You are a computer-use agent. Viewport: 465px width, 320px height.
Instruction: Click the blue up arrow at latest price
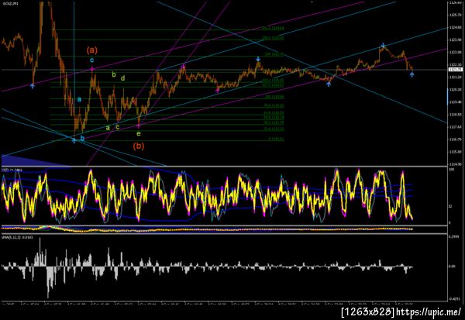coord(412,74)
